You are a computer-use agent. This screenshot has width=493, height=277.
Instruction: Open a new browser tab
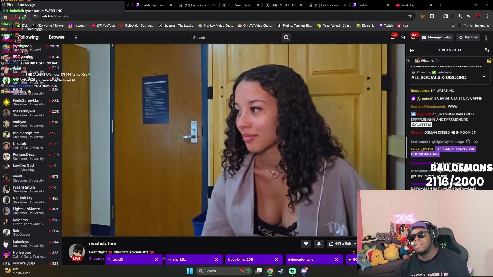(x=440, y=5)
